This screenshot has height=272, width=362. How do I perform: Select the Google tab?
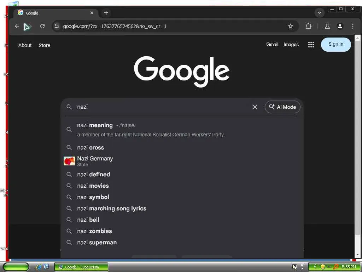pyautogui.click(x=56, y=13)
